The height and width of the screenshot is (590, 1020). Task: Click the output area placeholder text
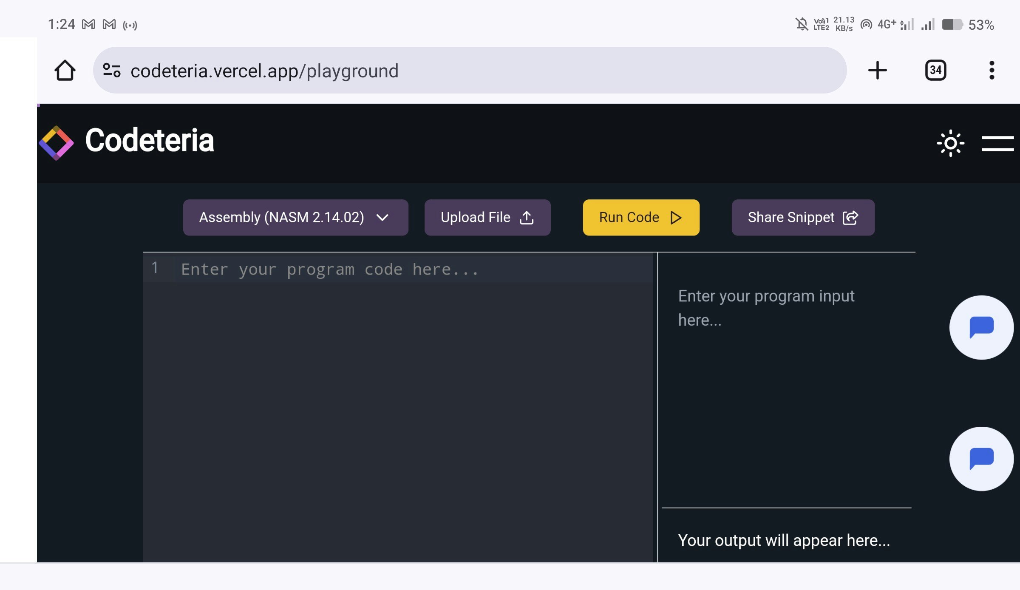click(x=783, y=540)
